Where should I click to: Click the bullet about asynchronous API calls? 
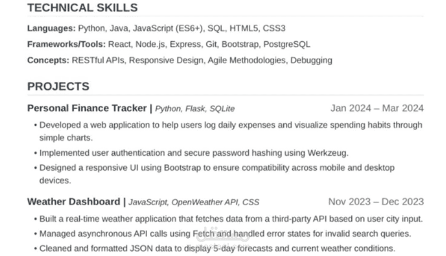[222, 234]
